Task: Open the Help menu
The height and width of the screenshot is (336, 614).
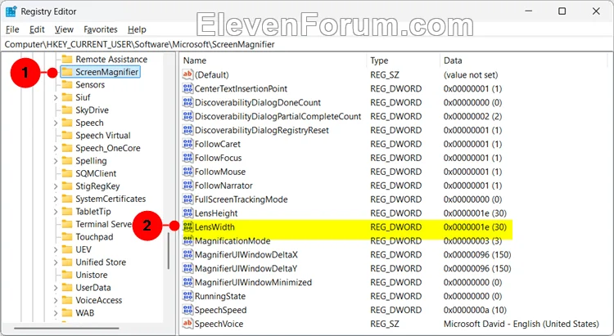Action: (x=137, y=29)
